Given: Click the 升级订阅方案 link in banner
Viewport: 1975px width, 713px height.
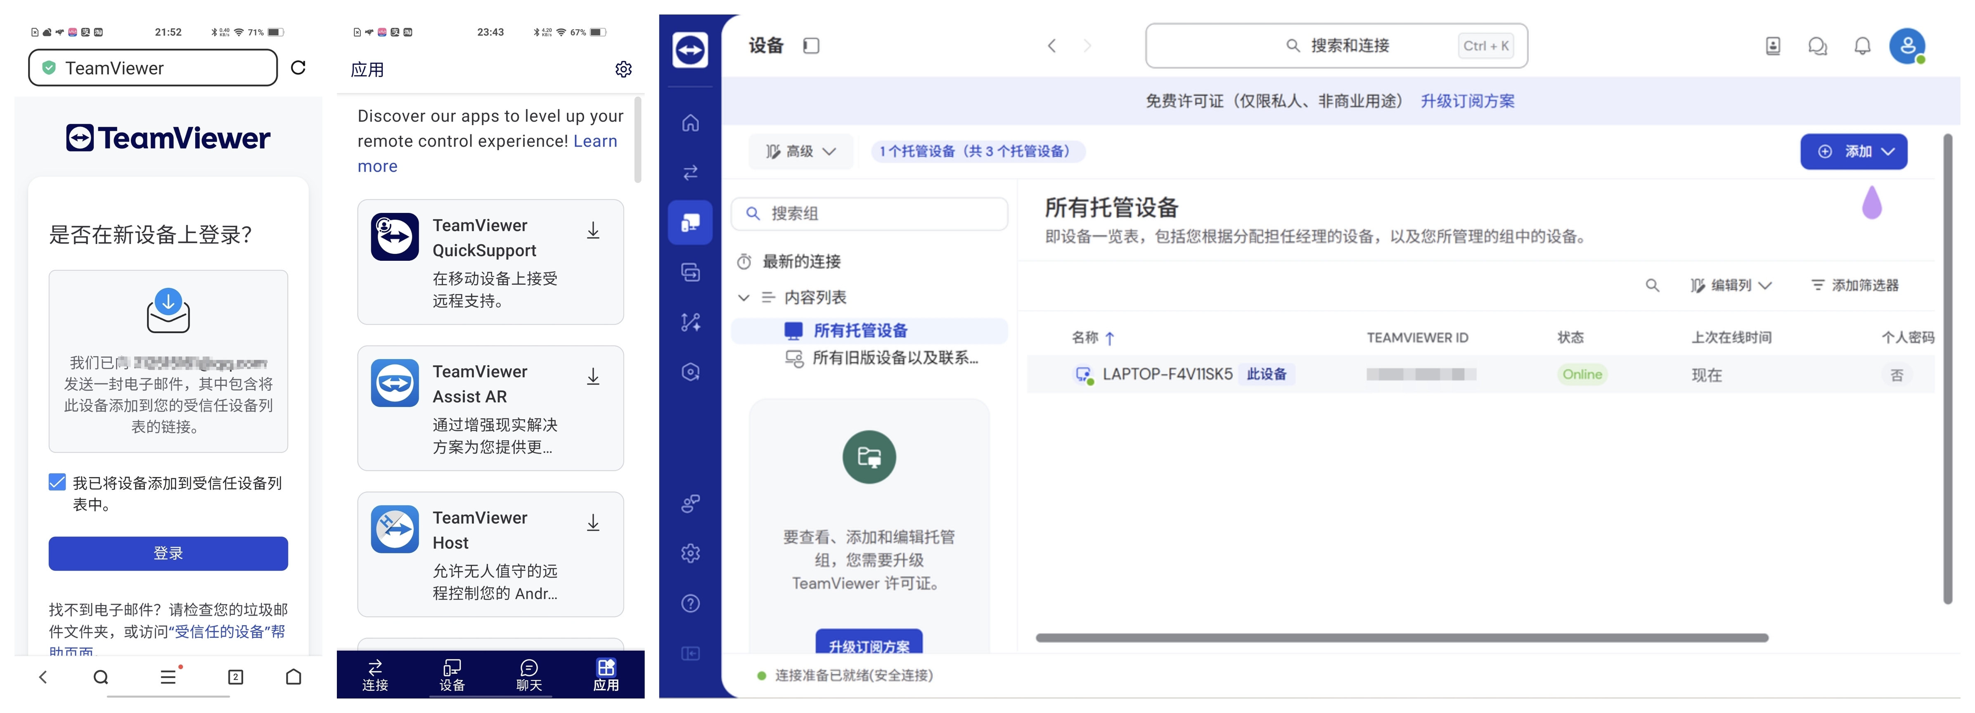Looking at the screenshot, I should (1467, 101).
